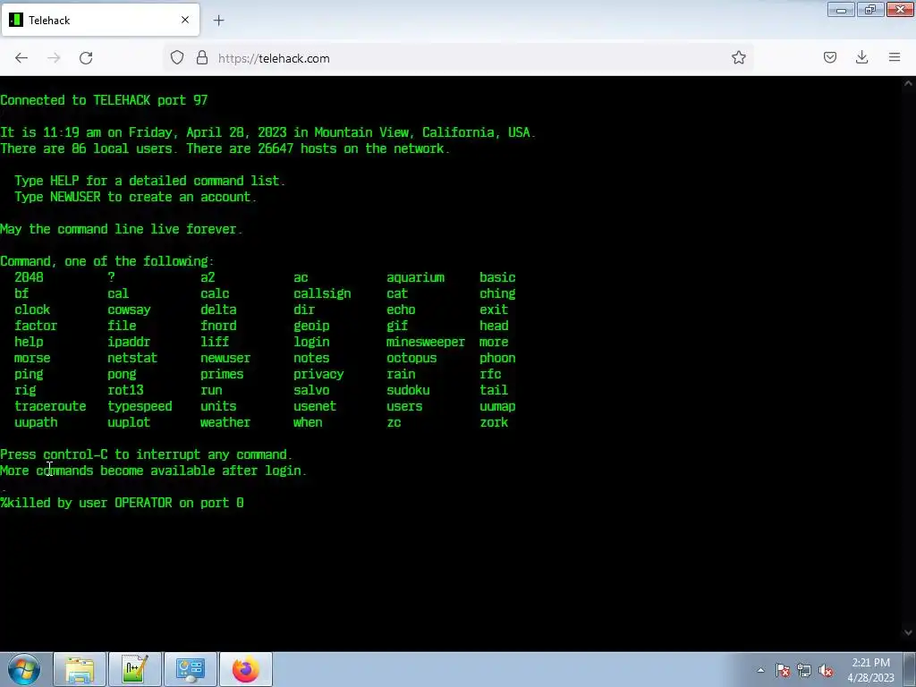The width and height of the screenshot is (916, 687).
Task: Click the 'factor' command text
Action: pos(36,326)
